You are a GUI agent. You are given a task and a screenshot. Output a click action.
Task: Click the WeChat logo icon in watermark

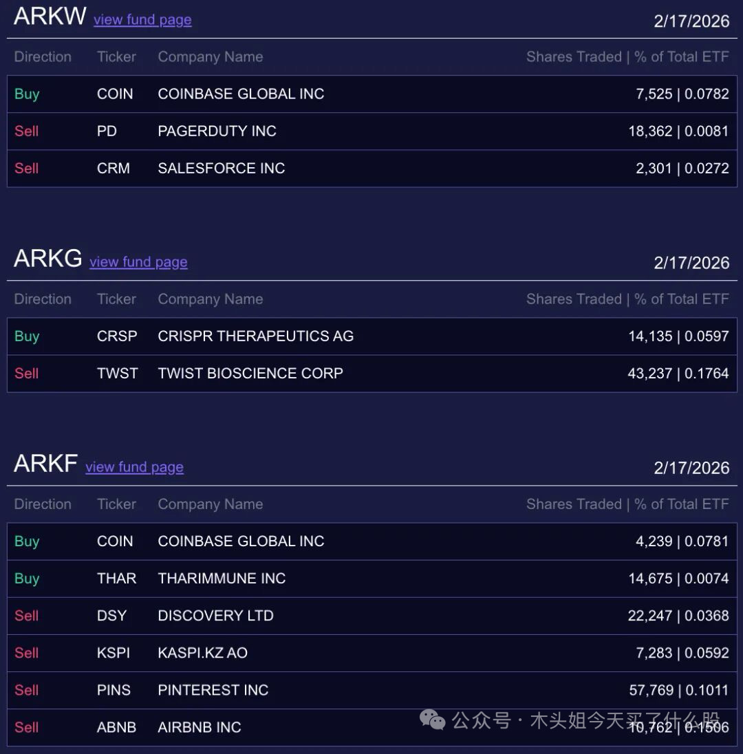(x=432, y=720)
